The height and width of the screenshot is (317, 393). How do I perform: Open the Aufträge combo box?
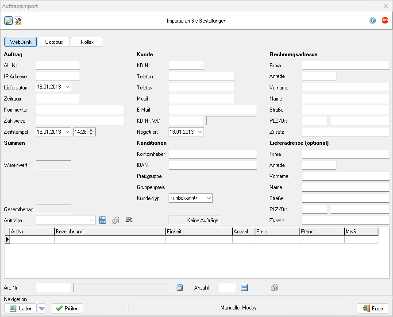pos(92,220)
